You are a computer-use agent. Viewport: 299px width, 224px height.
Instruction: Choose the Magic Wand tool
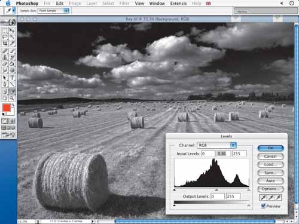pos(12,37)
